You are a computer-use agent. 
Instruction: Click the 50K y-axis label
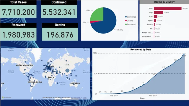tap(95, 74)
